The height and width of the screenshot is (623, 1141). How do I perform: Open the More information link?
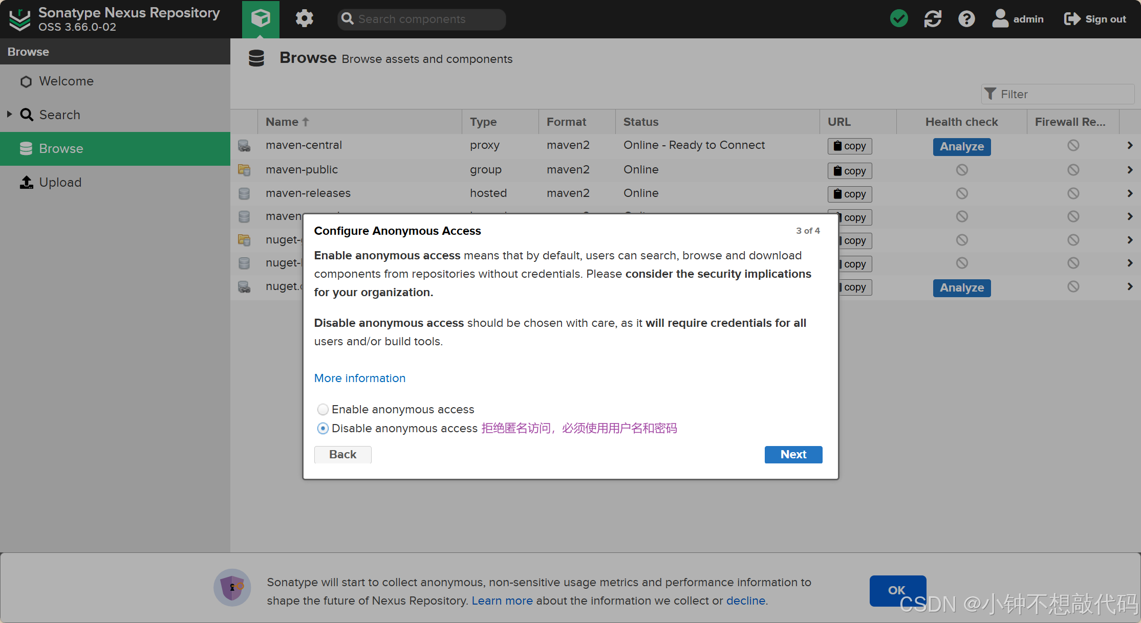pos(360,378)
